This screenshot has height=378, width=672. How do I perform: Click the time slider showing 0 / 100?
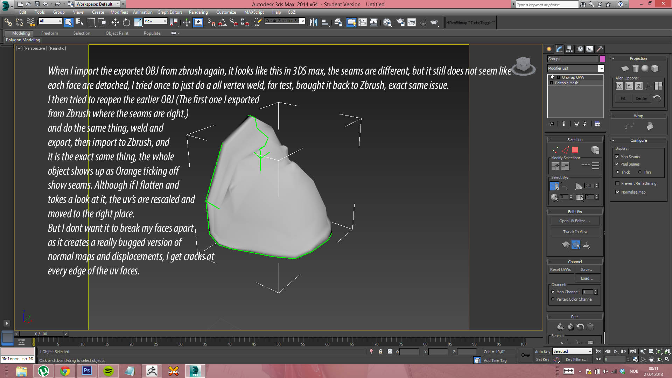coord(41,334)
